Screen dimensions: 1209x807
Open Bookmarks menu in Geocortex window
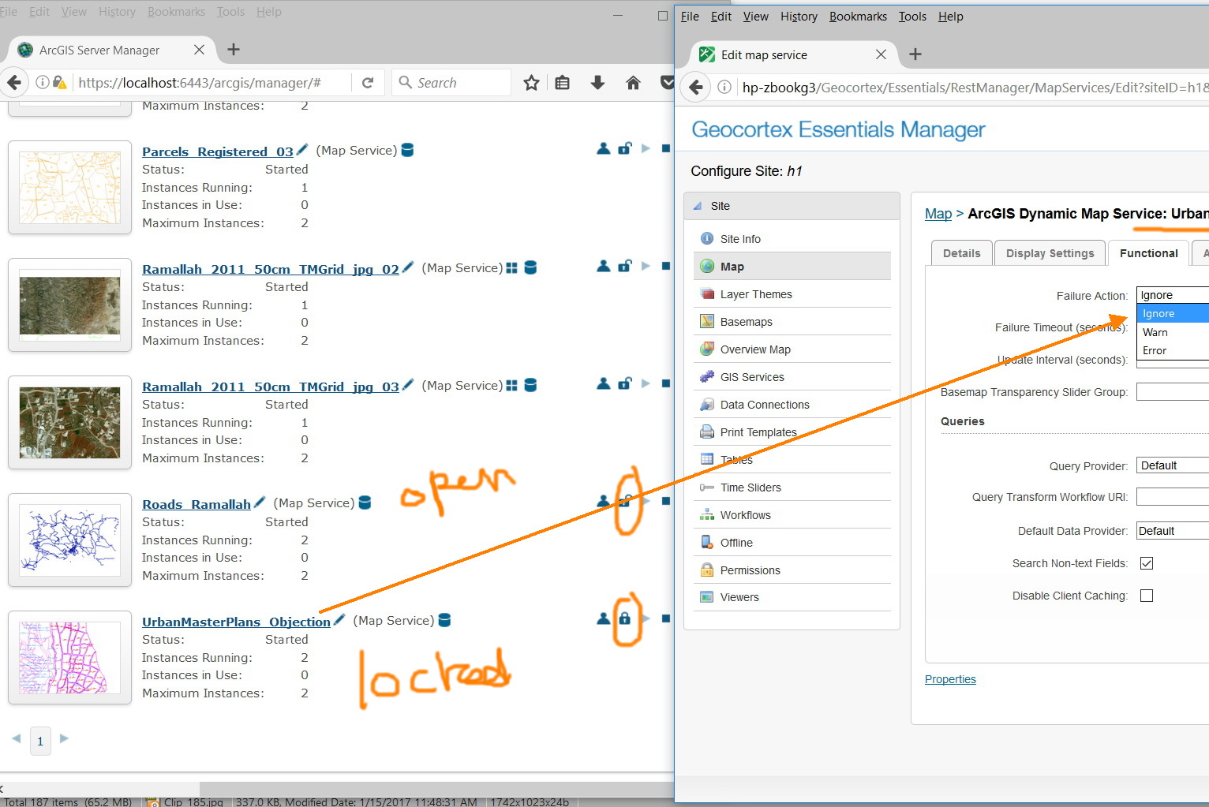click(858, 17)
